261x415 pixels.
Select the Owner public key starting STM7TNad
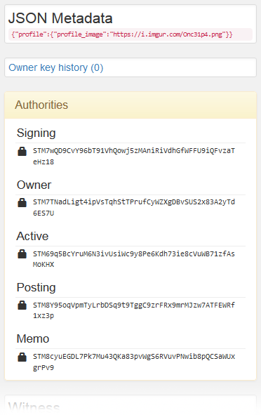(x=134, y=208)
